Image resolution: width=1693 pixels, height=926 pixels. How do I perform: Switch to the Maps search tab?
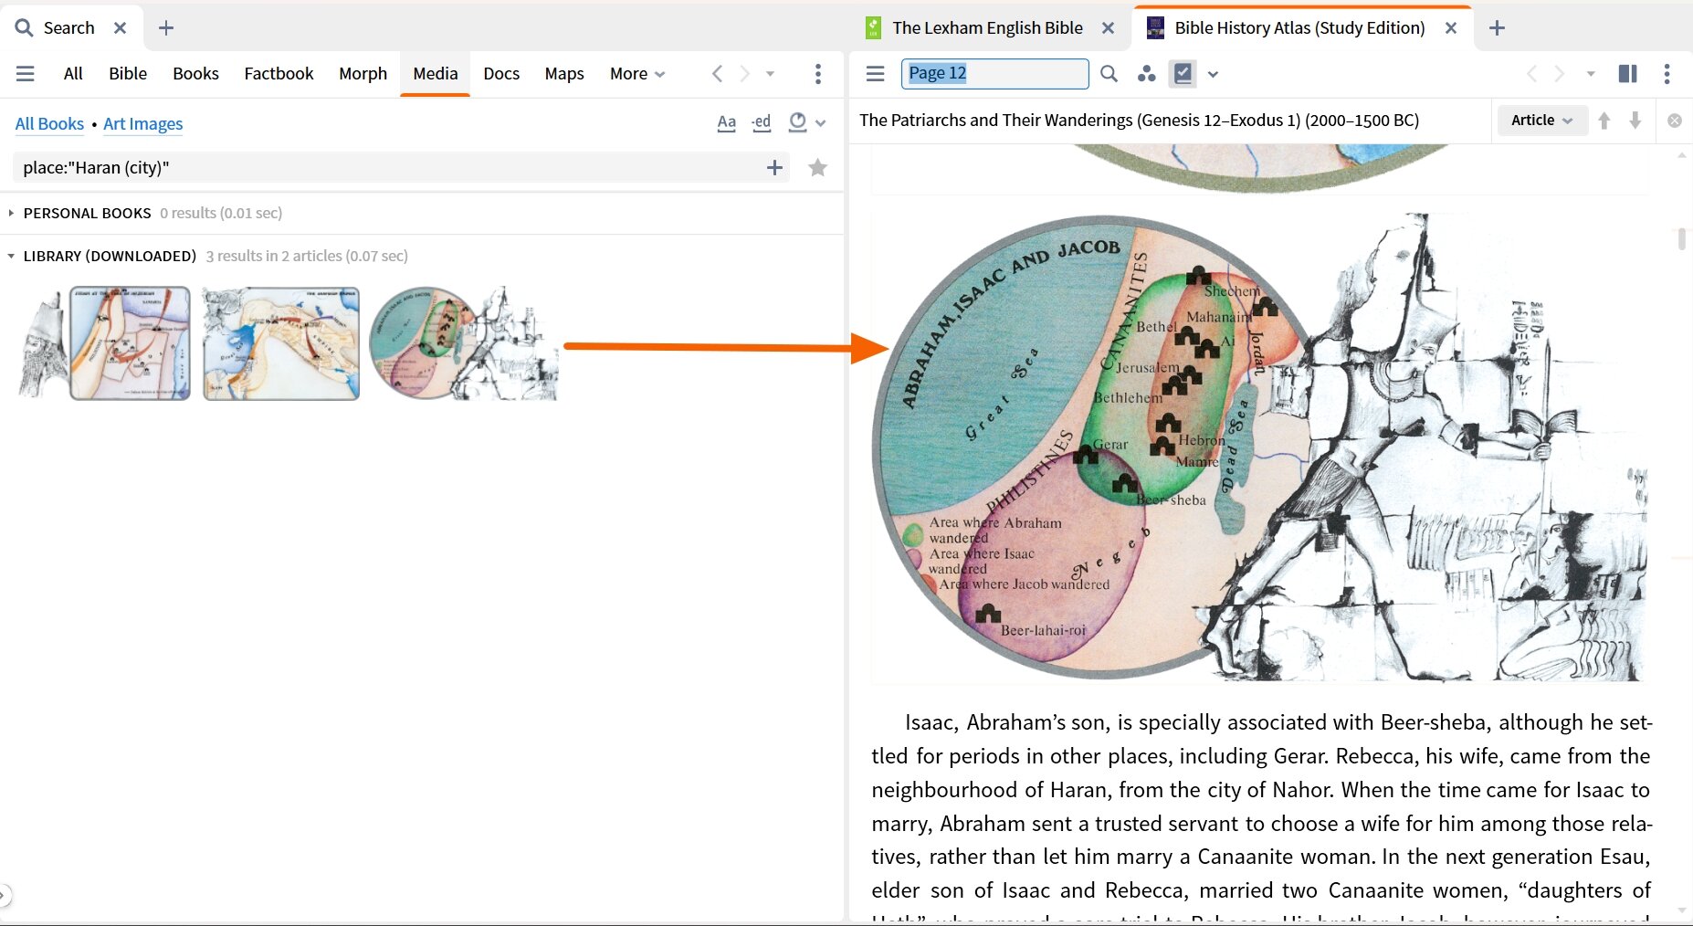[563, 74]
